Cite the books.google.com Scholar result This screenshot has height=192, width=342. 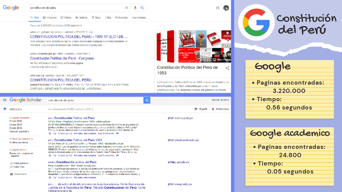(55, 178)
